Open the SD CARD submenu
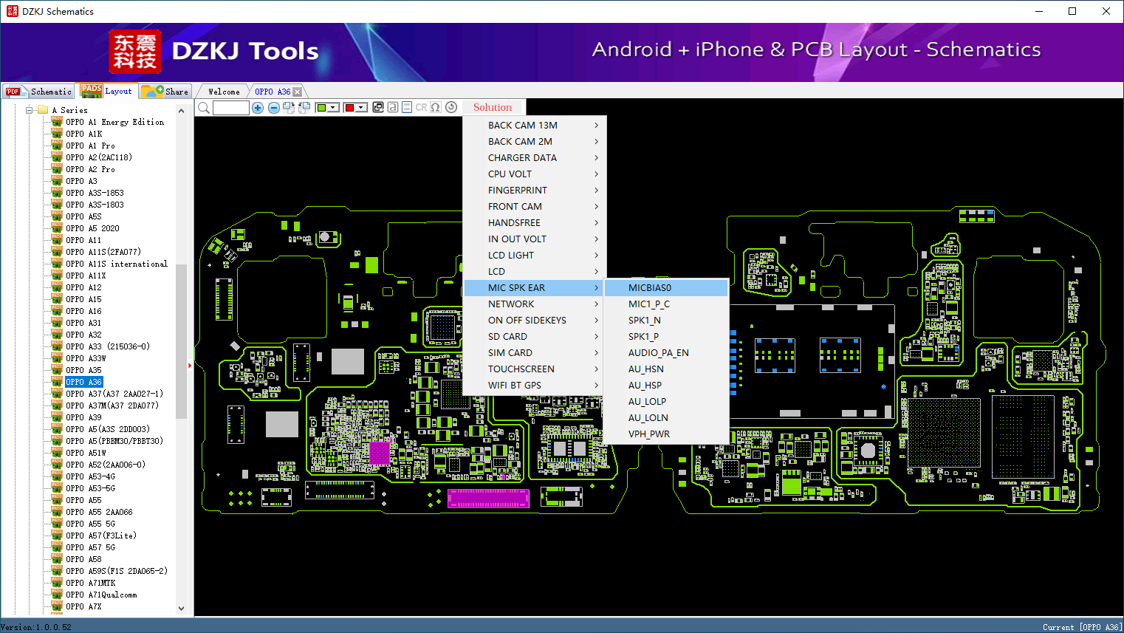The image size is (1124, 633). (535, 337)
